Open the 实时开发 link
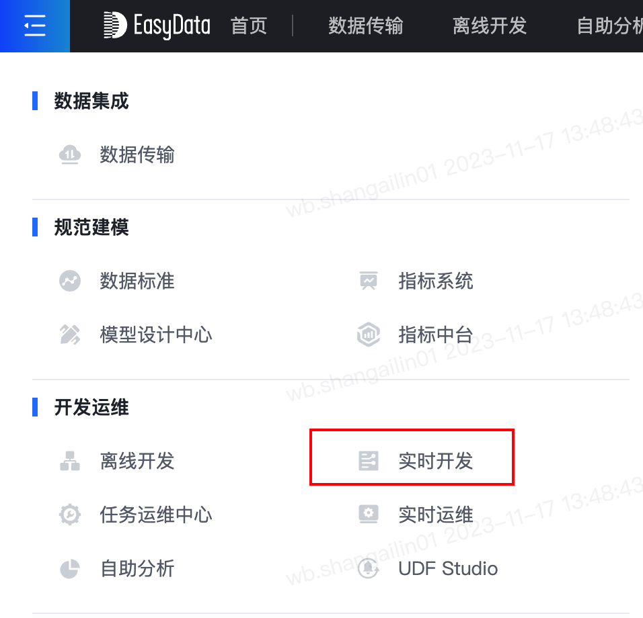The height and width of the screenshot is (618, 643). point(436,461)
